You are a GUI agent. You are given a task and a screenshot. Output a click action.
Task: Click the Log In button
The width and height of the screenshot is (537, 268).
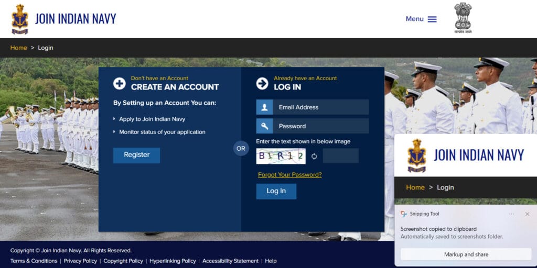276,192
